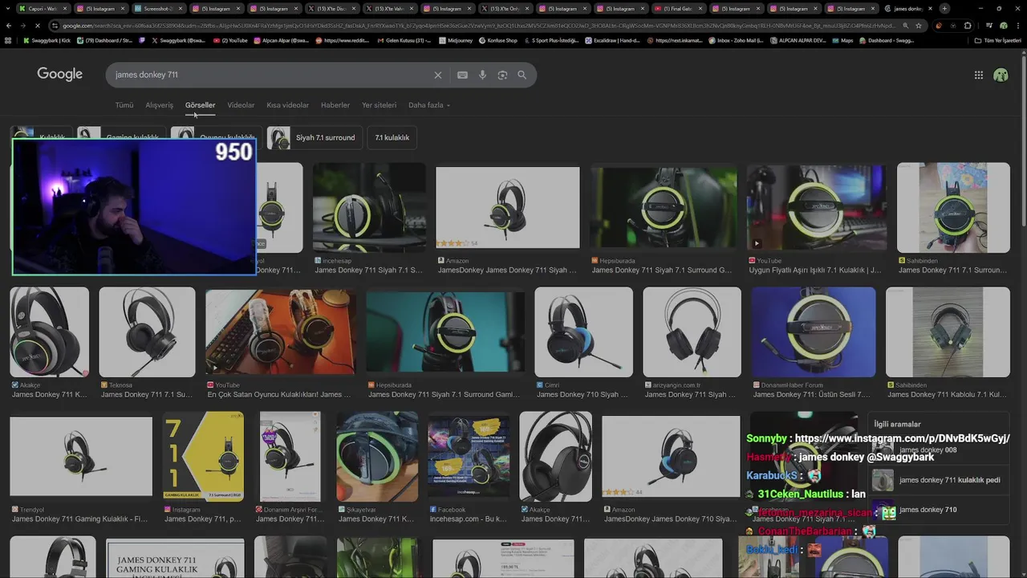
Task: Open the Trendyol Gaming Kulaklık image
Action: click(x=80, y=456)
